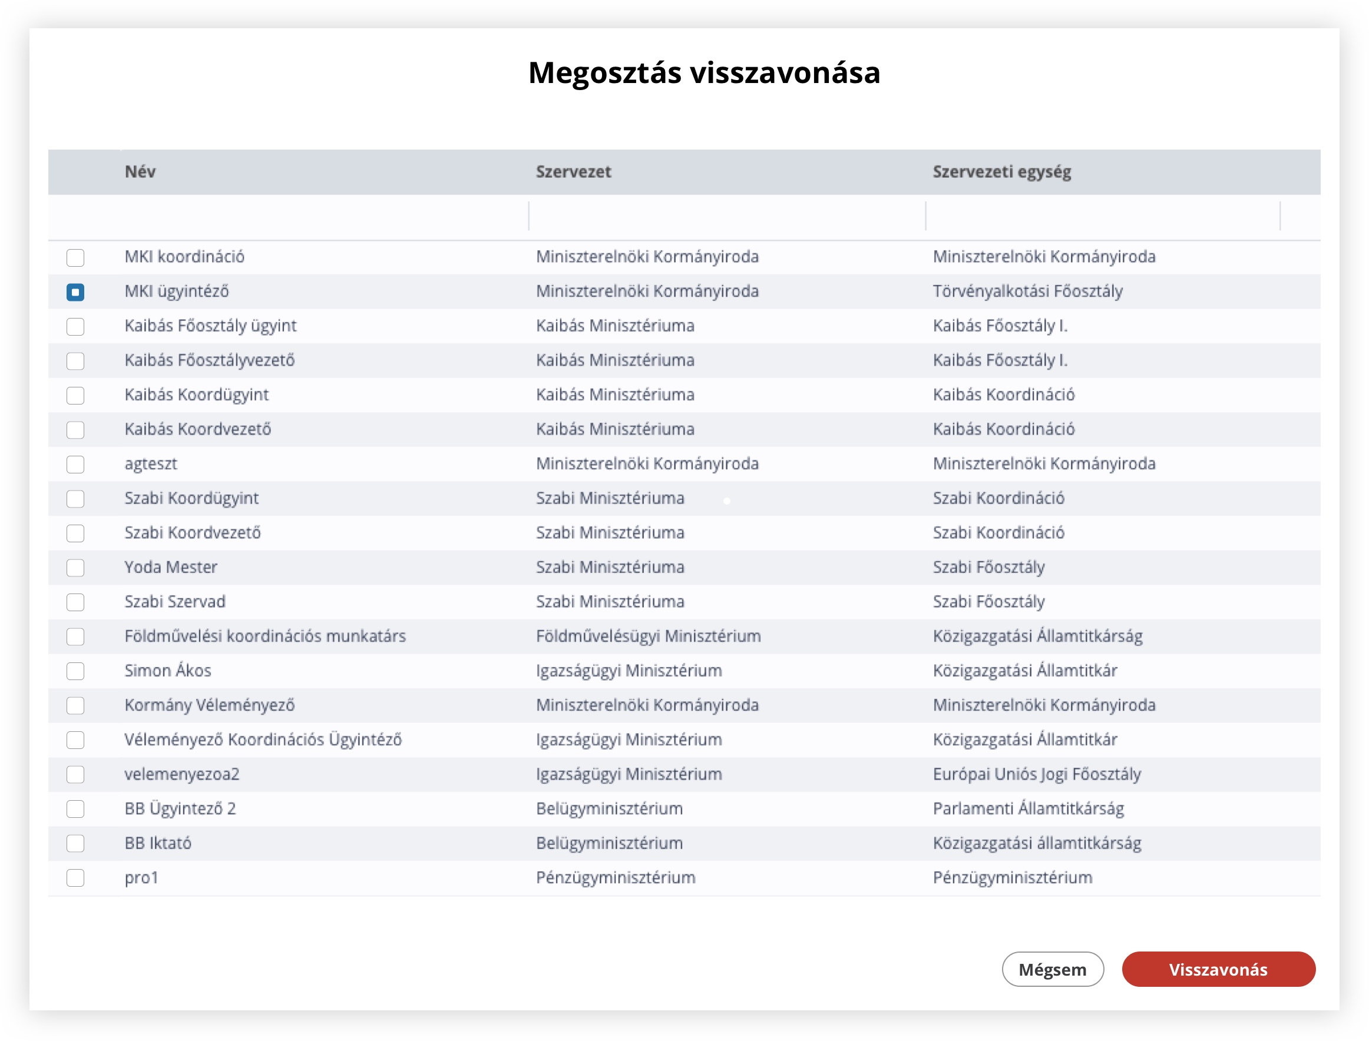
Task: Check velemenyezoa2 row checkbox
Action: pyautogui.click(x=75, y=774)
